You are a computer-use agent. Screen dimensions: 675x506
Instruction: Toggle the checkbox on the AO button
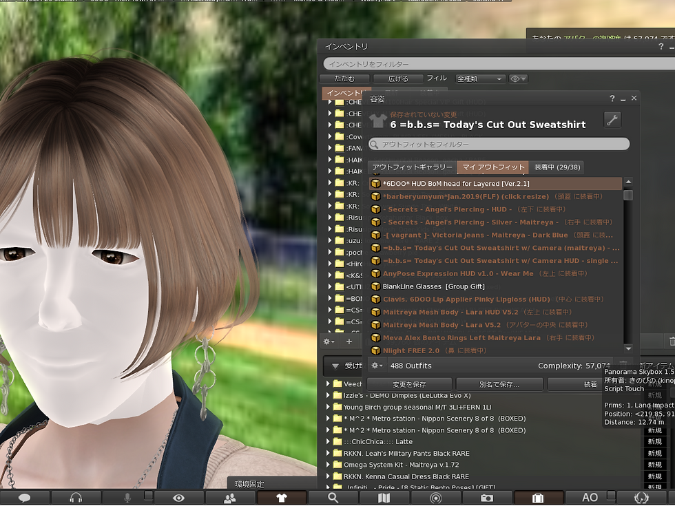pyautogui.click(x=610, y=495)
